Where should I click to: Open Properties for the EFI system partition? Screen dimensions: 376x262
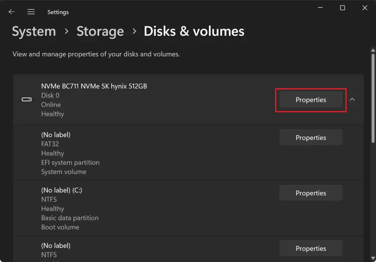click(x=311, y=137)
